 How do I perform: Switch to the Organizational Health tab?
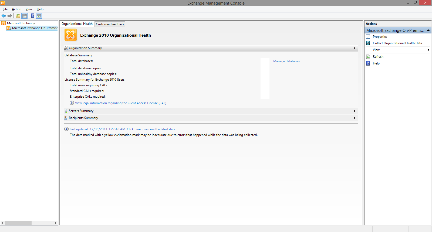click(77, 24)
